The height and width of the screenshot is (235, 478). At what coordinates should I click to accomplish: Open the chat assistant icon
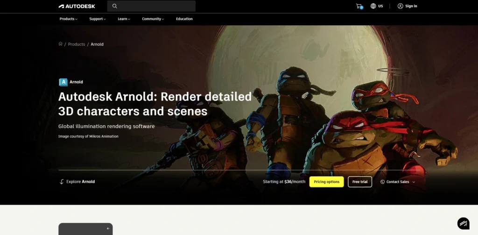pos(464,223)
